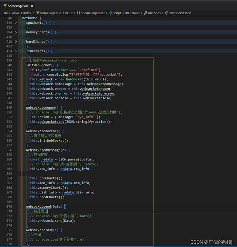
Task: Select the index breadcrumb segment
Action: (27, 13)
